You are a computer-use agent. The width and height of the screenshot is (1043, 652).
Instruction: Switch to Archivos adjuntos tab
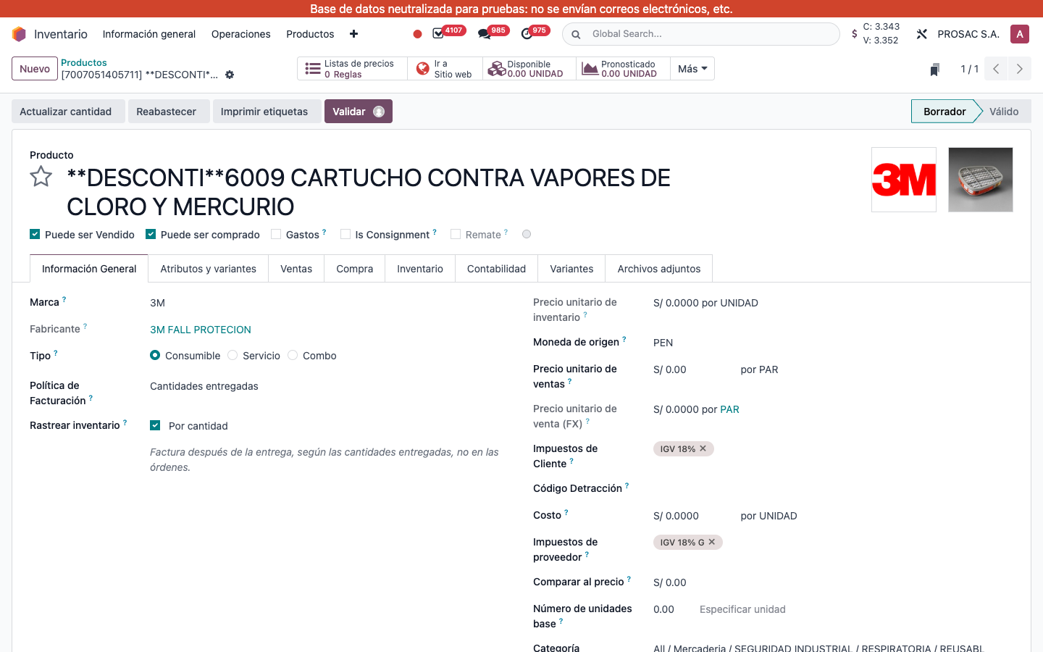[659, 269]
